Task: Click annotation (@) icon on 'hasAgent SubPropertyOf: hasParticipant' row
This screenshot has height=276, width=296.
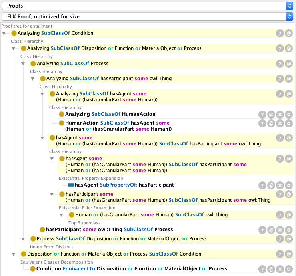Action: 271,185
